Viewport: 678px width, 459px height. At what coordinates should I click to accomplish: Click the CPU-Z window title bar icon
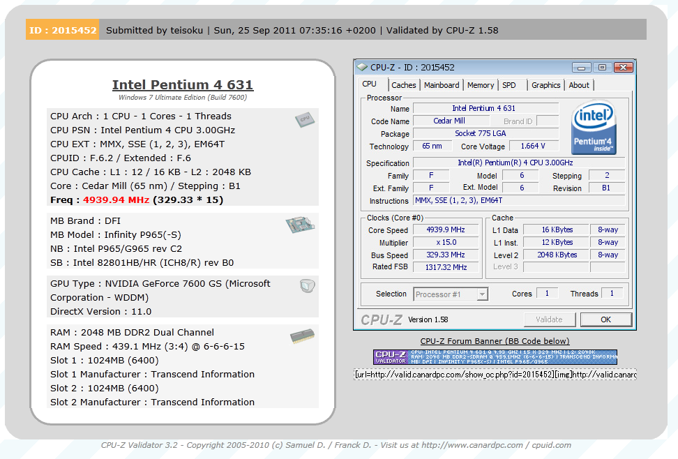[x=361, y=68]
